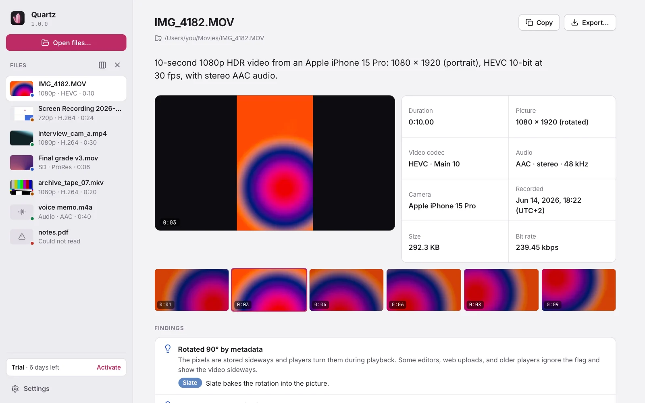Click the Recorded date Jun 14, 2026
The width and height of the screenshot is (645, 403).
[548, 205]
